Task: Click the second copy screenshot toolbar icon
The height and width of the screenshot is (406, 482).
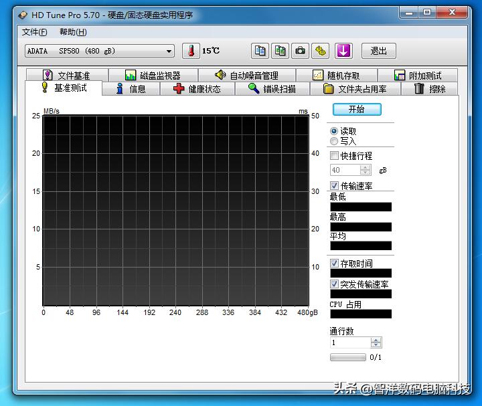Action: click(280, 51)
